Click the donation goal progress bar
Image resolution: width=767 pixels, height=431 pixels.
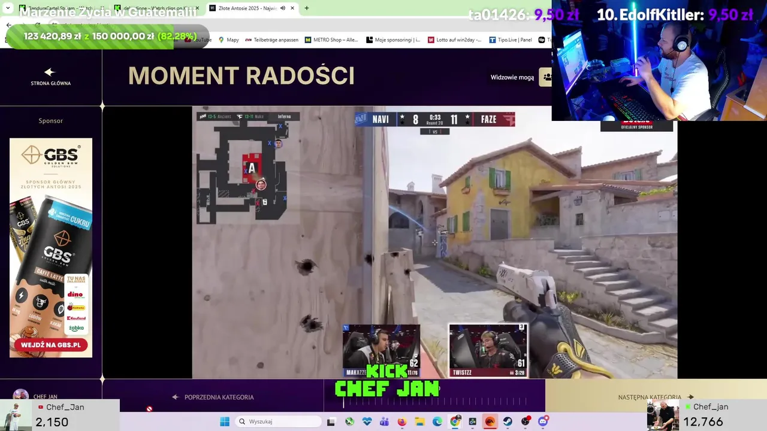pos(108,37)
